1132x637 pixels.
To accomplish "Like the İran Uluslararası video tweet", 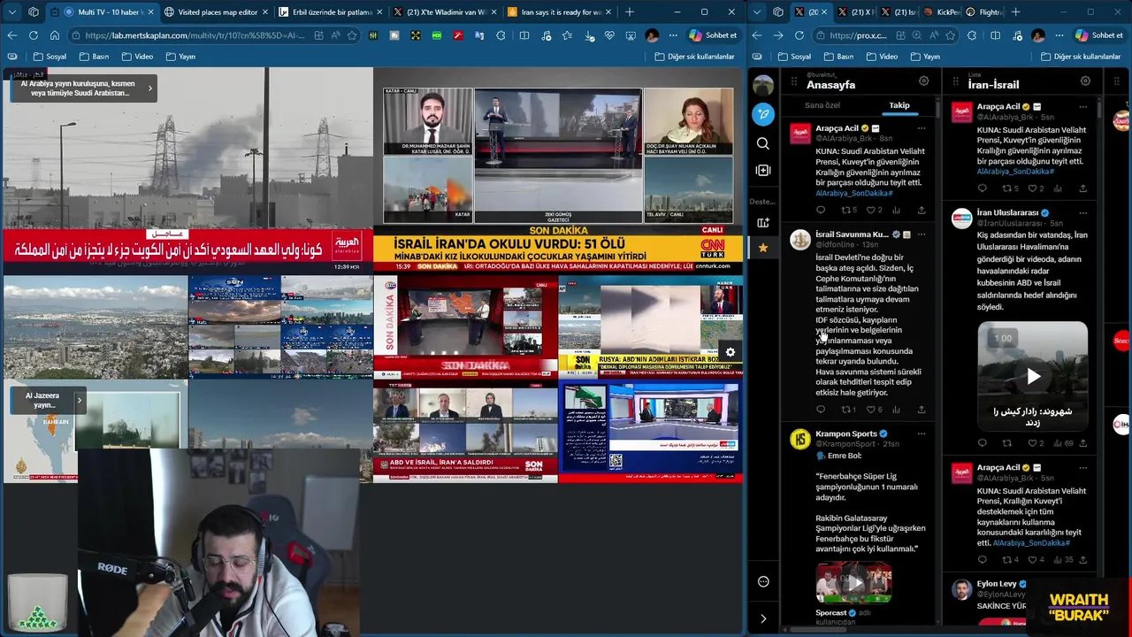I will [x=1034, y=443].
